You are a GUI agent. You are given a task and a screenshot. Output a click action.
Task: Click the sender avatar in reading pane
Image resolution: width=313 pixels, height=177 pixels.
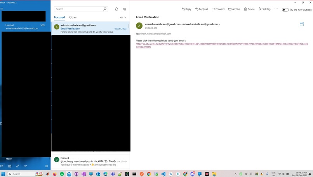[x=139, y=26]
